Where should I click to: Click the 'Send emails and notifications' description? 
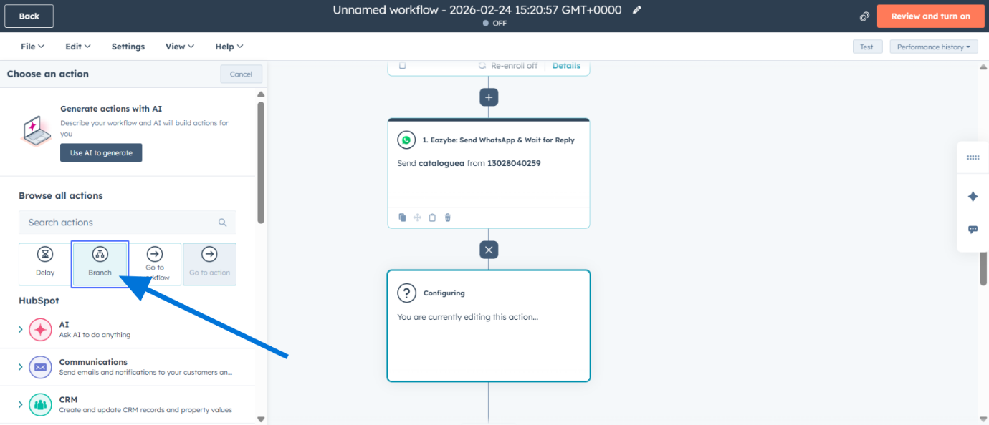[x=145, y=372]
